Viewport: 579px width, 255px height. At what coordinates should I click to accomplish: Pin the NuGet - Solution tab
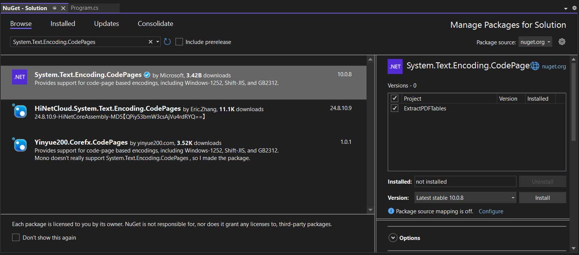point(55,8)
